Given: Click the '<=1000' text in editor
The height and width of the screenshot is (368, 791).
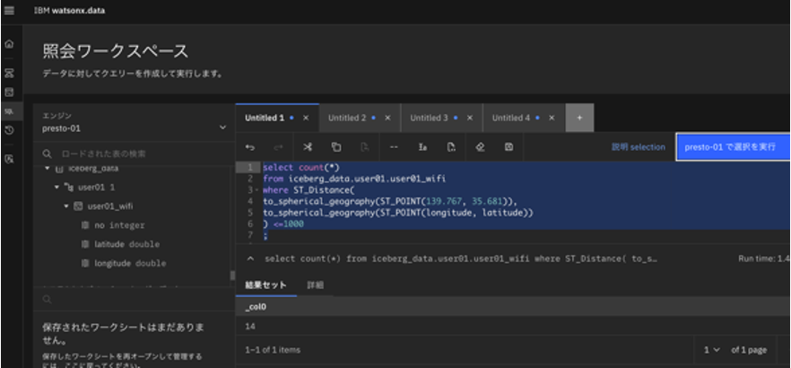Looking at the screenshot, I should click(x=289, y=224).
